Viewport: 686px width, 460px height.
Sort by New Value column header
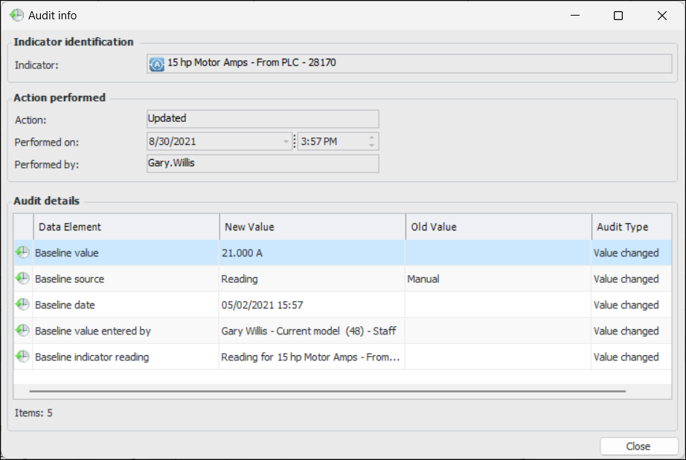pos(312,227)
